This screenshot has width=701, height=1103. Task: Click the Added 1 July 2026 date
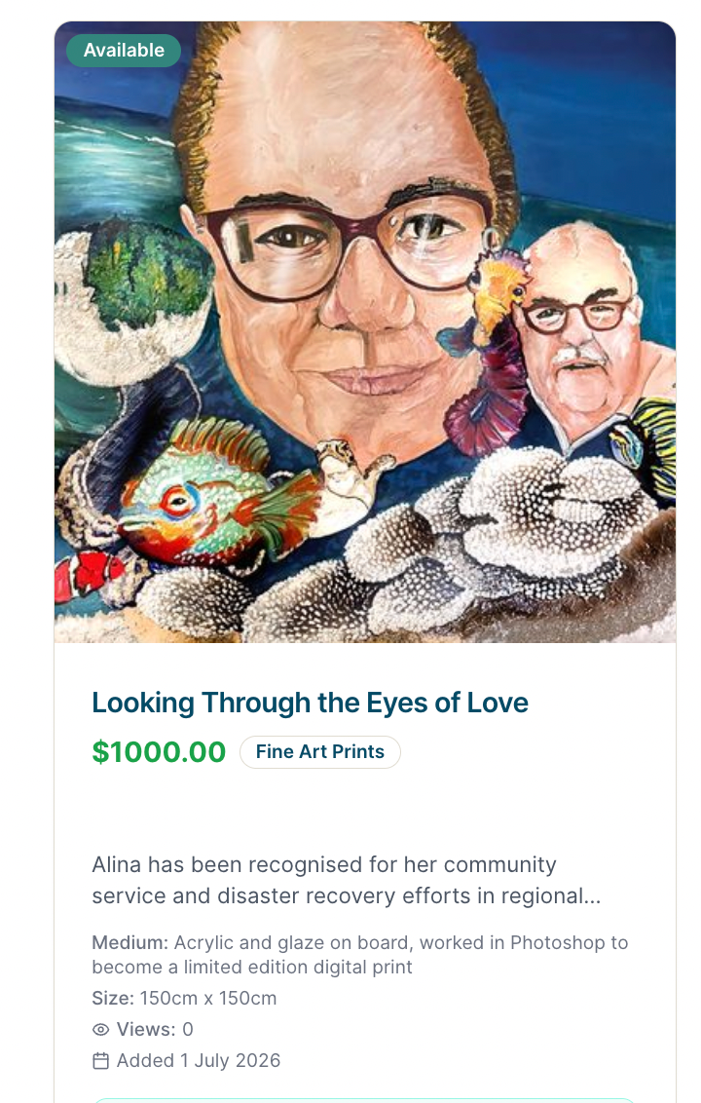199,1061
